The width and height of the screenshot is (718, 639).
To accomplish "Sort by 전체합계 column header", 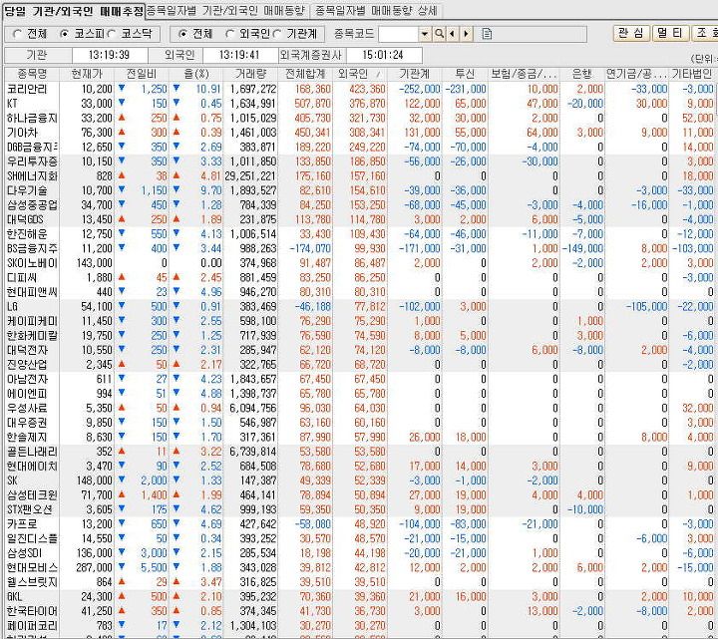I will 305,74.
